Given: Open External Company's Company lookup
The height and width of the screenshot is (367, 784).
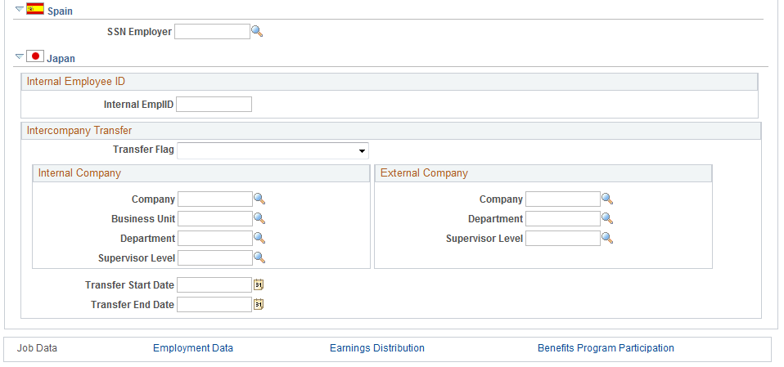Looking at the screenshot, I should 607,199.
